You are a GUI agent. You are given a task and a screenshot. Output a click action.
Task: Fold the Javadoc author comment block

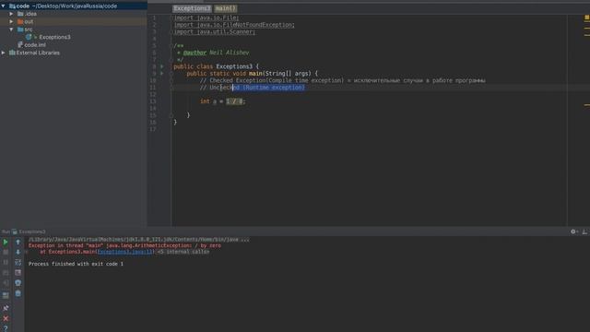pos(171,46)
